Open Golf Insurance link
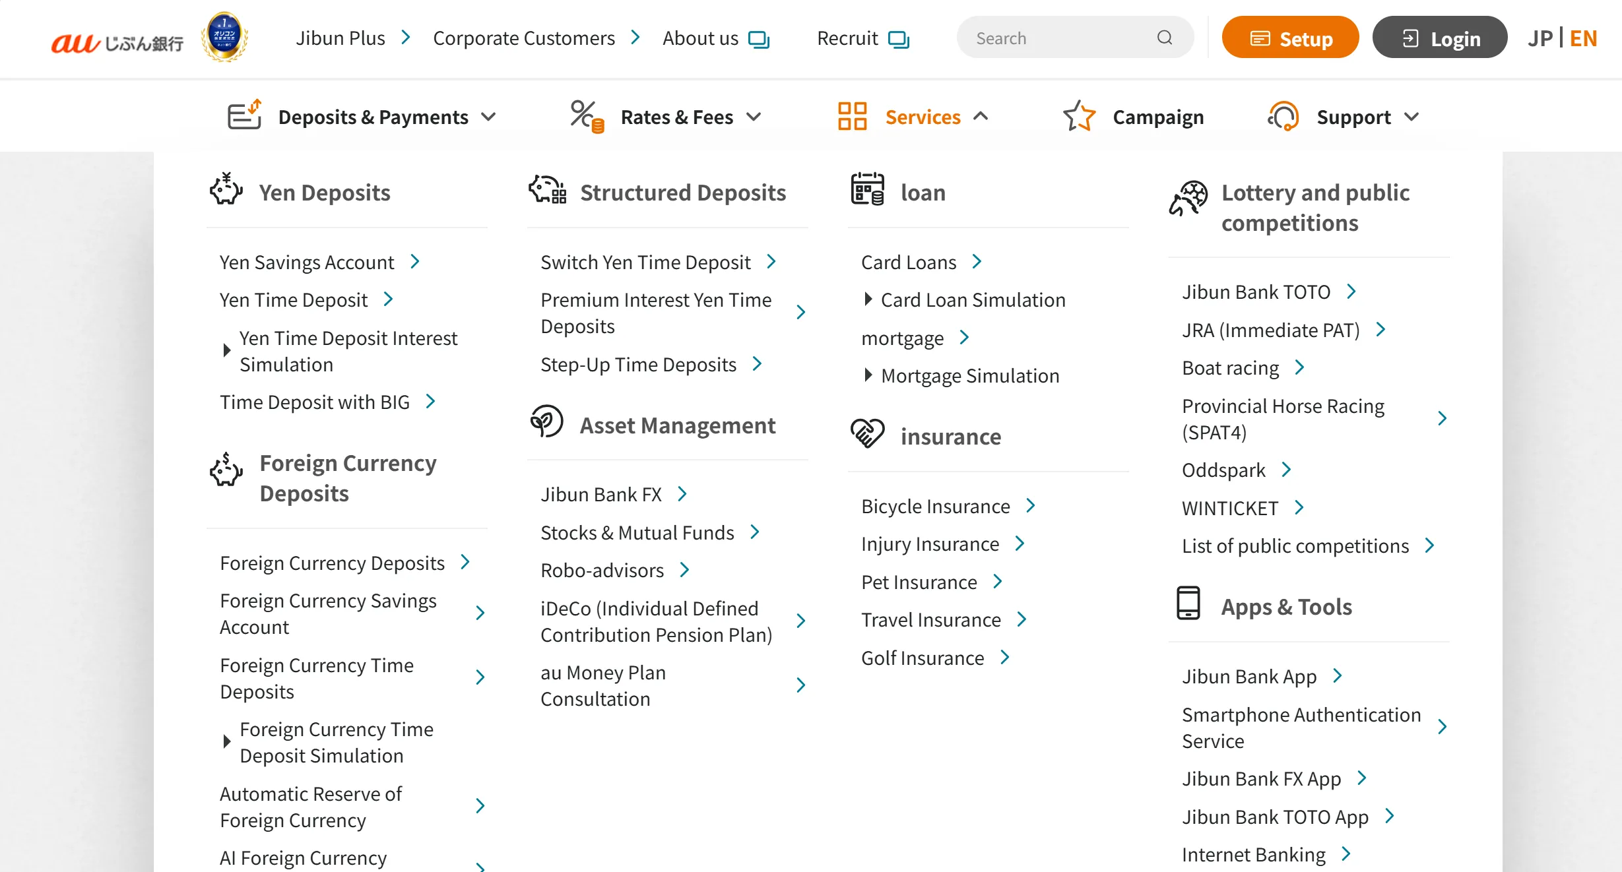 (x=923, y=658)
